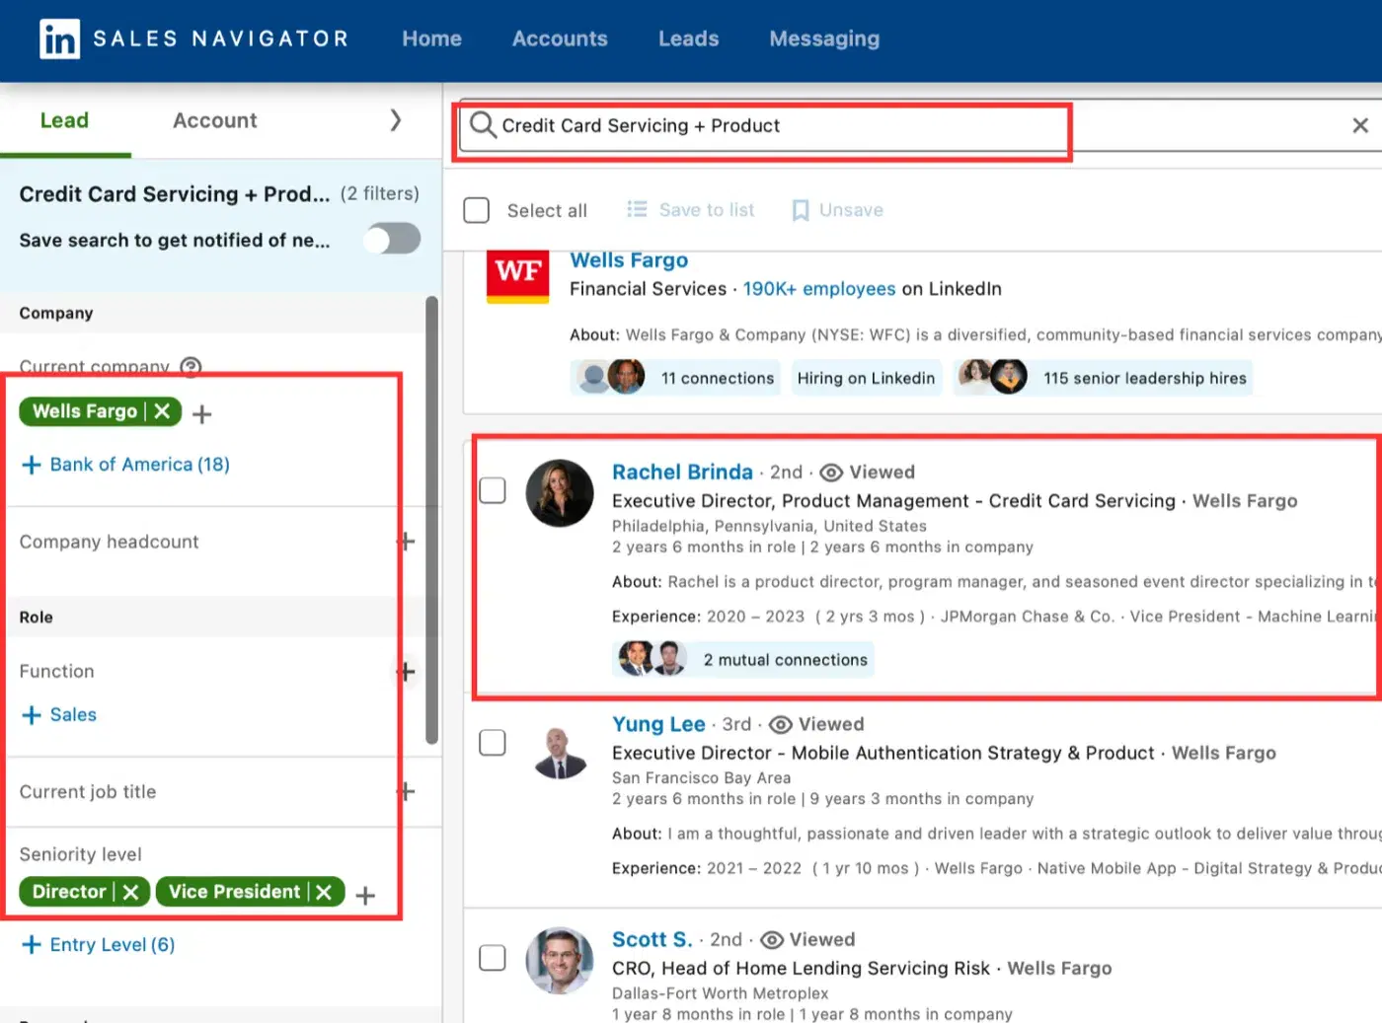This screenshot has width=1382, height=1023.
Task: Remove the Director seniority filter
Action: tap(130, 892)
